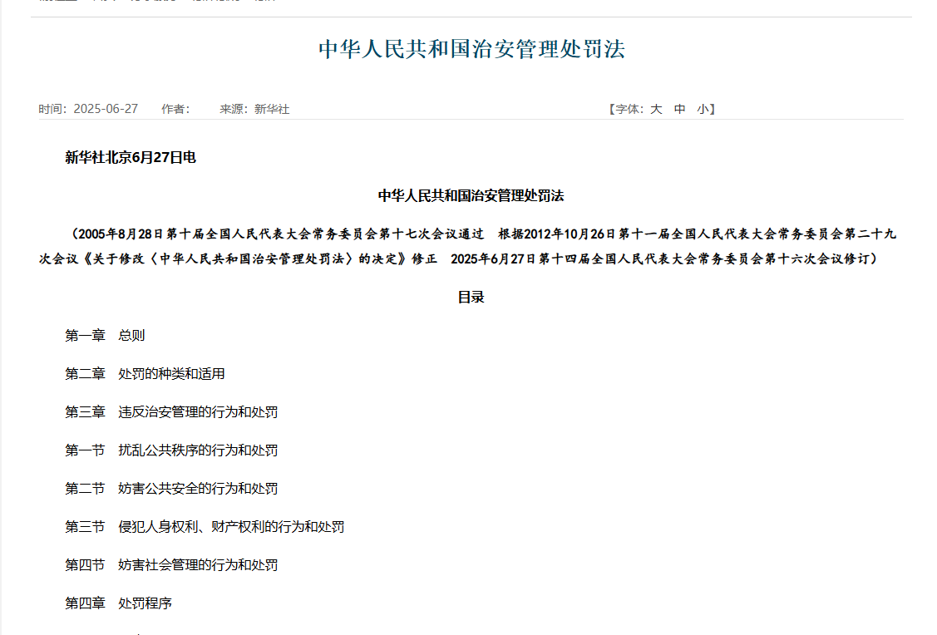Click the 目录 contents heading
Viewport: 937px width, 635px height.
coord(471,297)
